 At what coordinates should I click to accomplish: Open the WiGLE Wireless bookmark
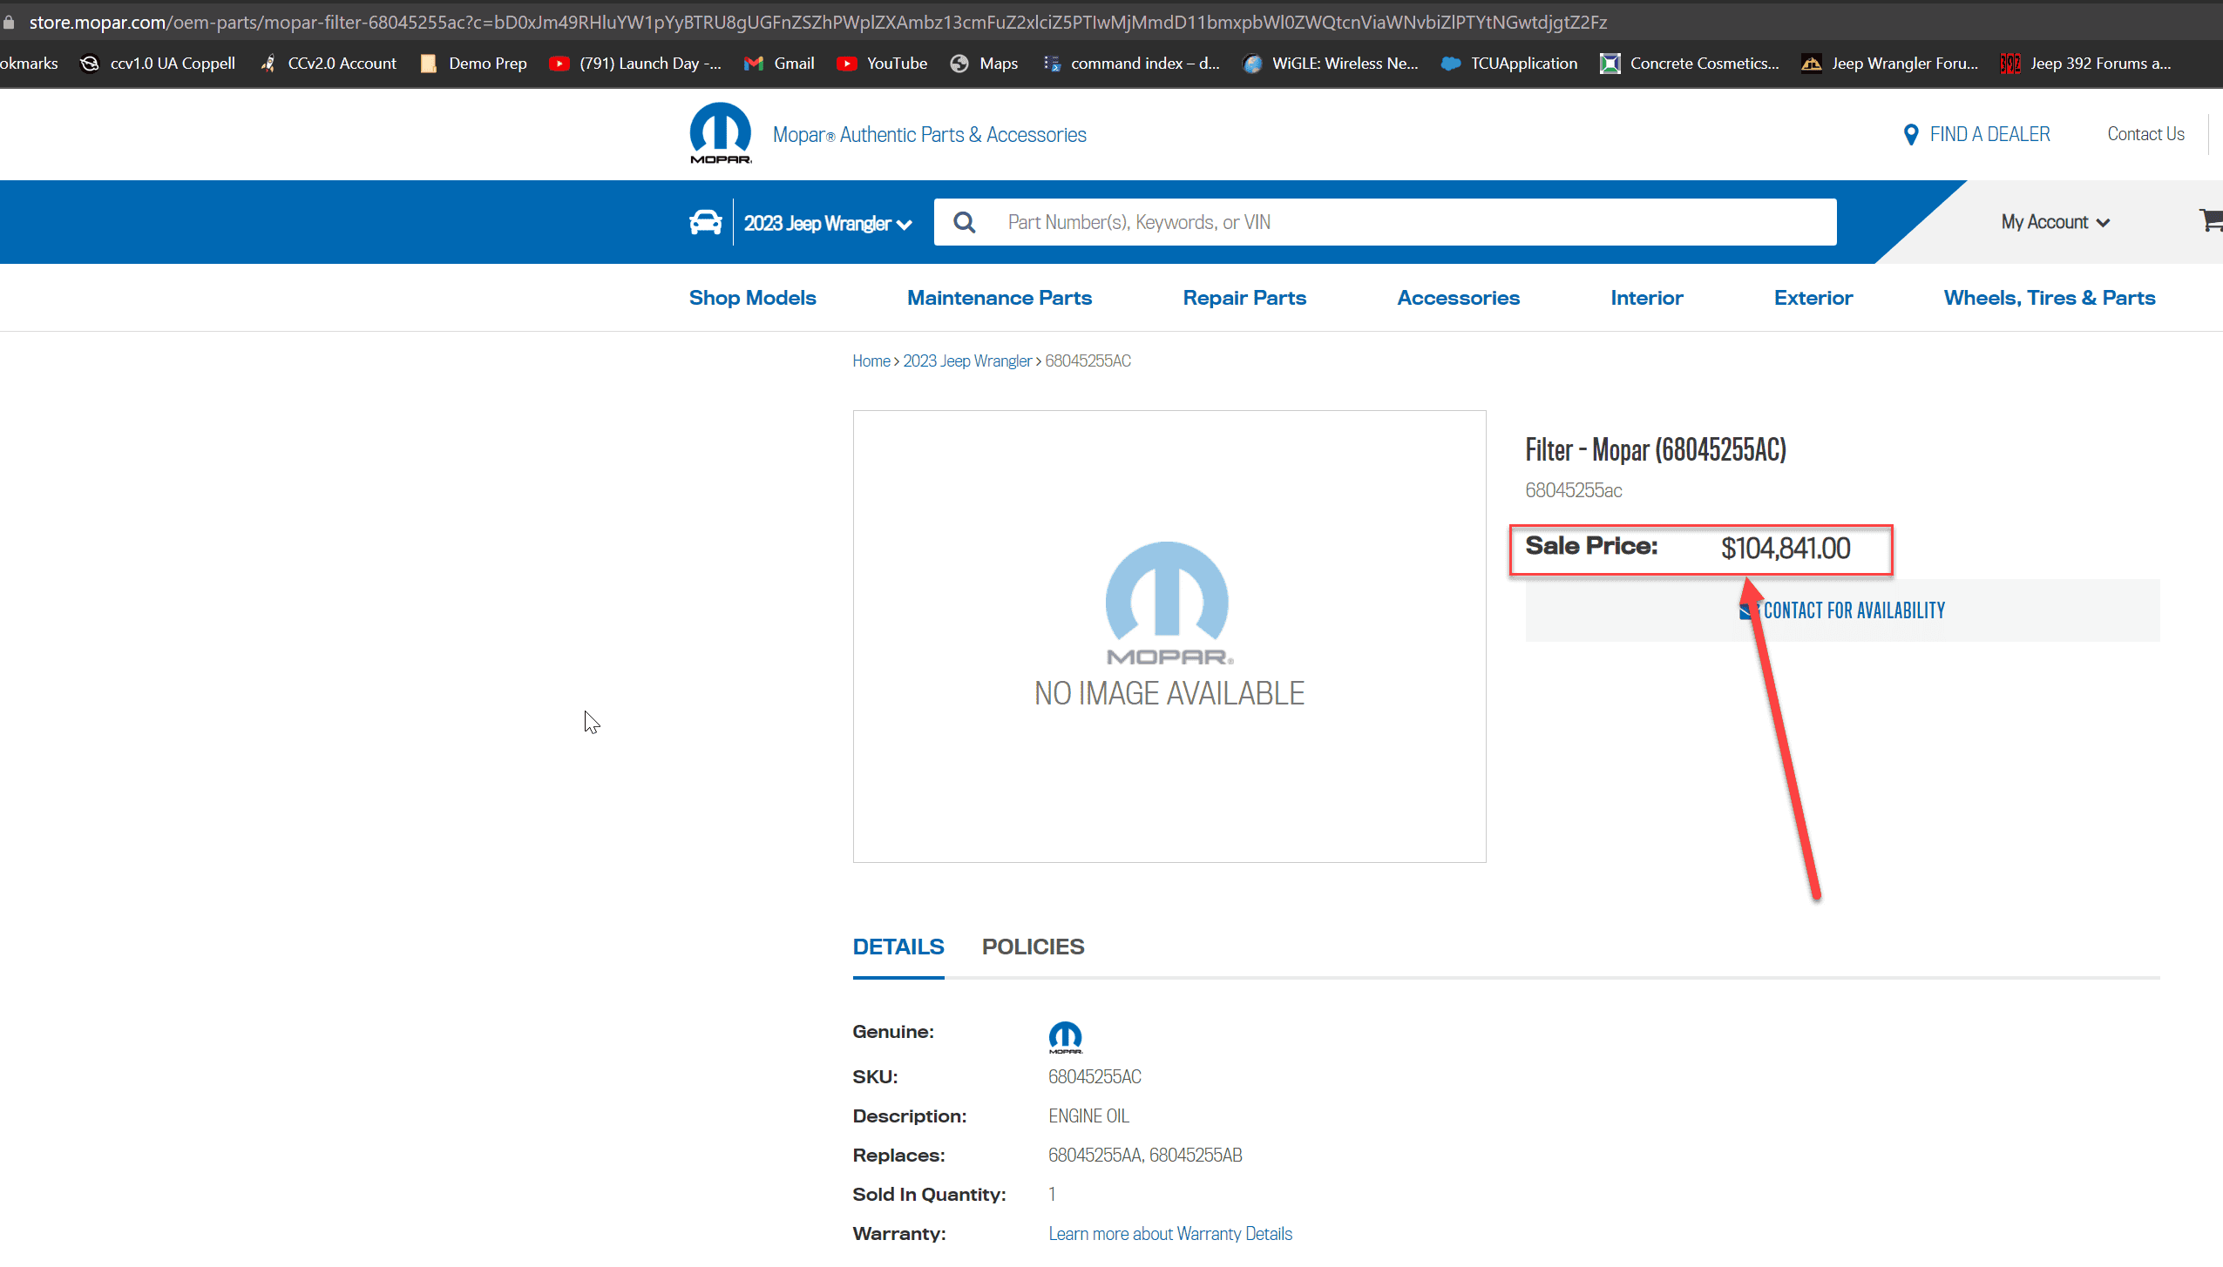(1331, 64)
